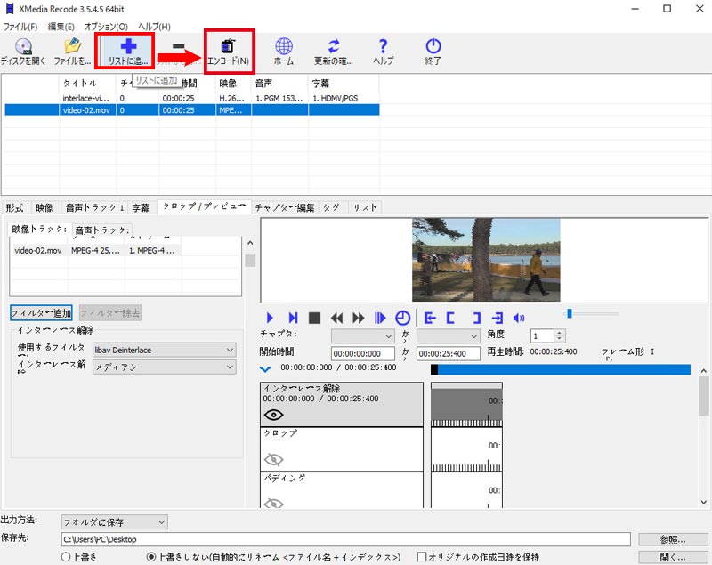Image resolution: width=712 pixels, height=565 pixels.
Task: Stop the preview playback
Action: 314,318
